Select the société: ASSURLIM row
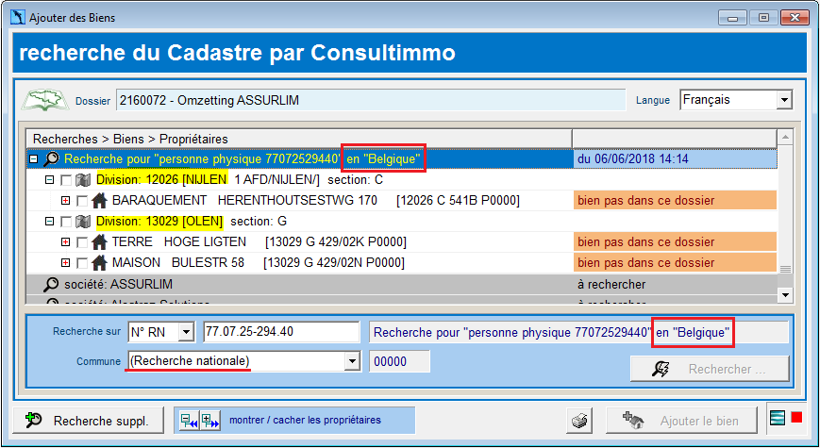 point(402,285)
